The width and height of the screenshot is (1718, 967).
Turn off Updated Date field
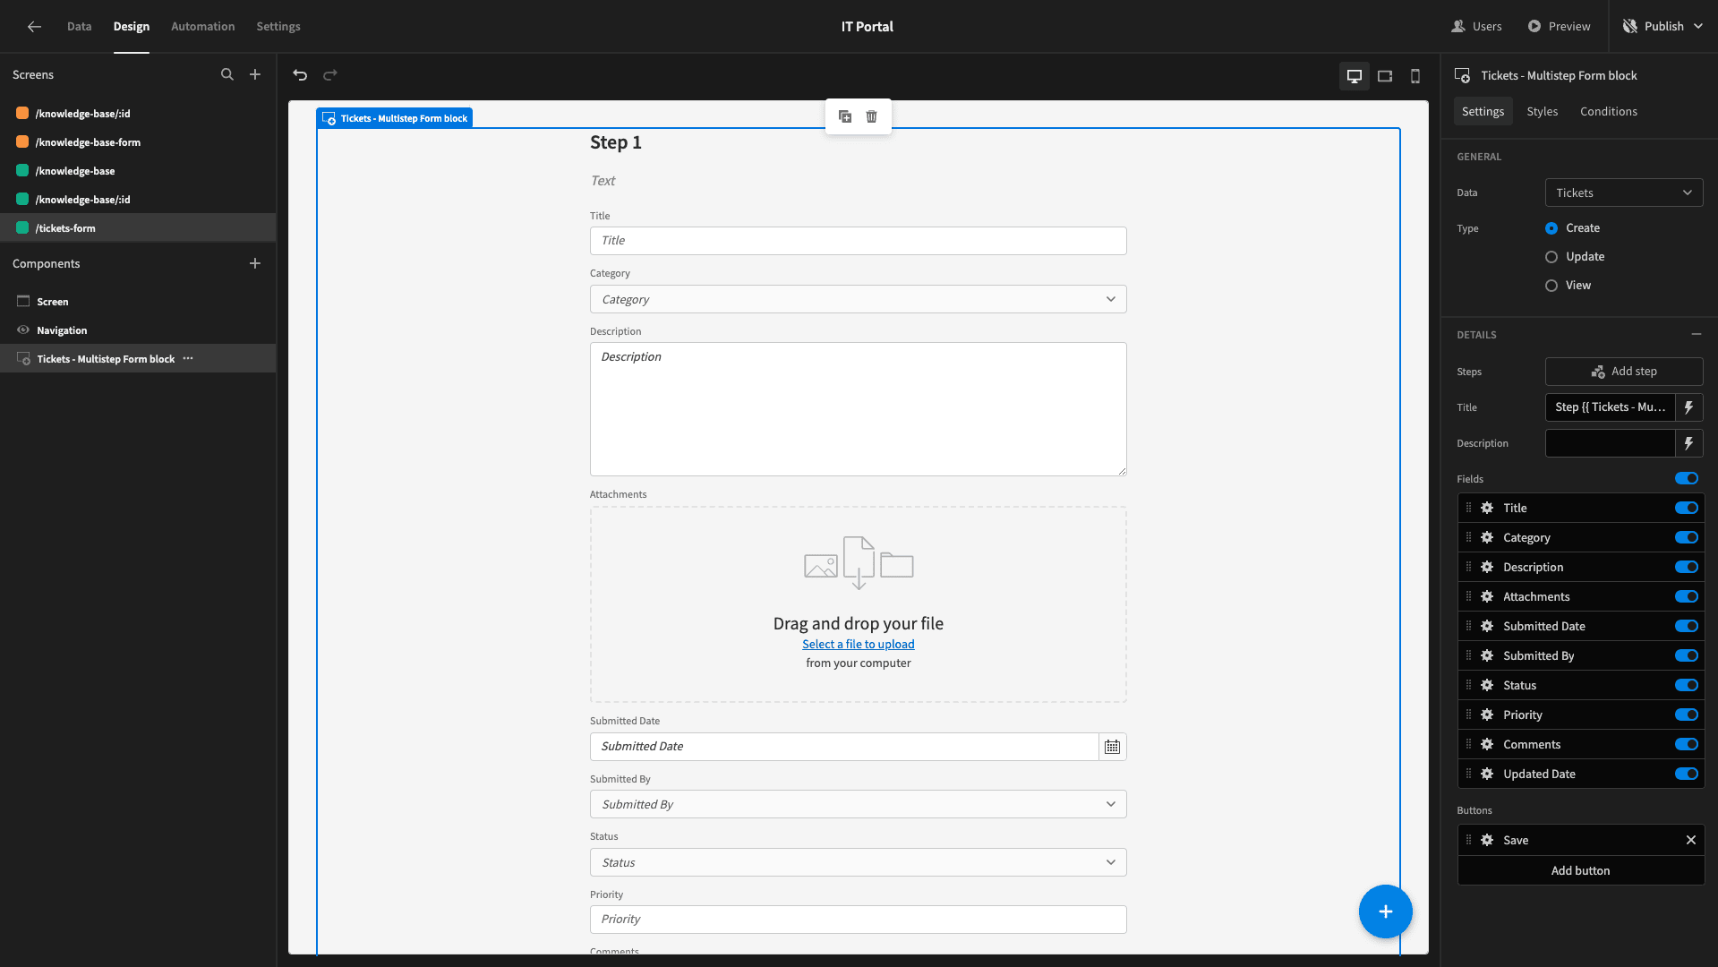pyautogui.click(x=1687, y=774)
